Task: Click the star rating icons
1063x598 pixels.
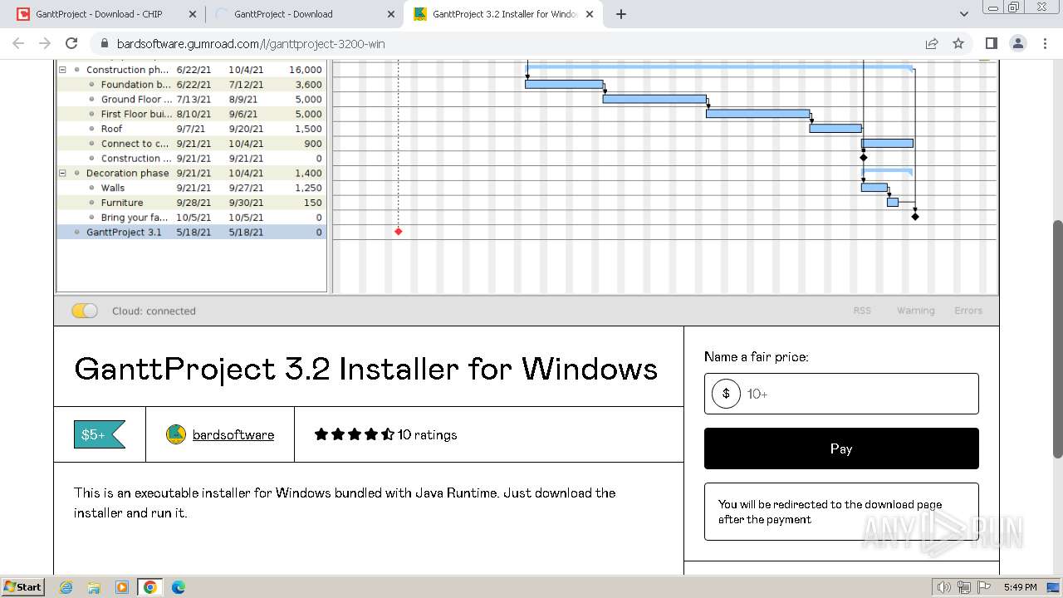Action: [x=355, y=434]
